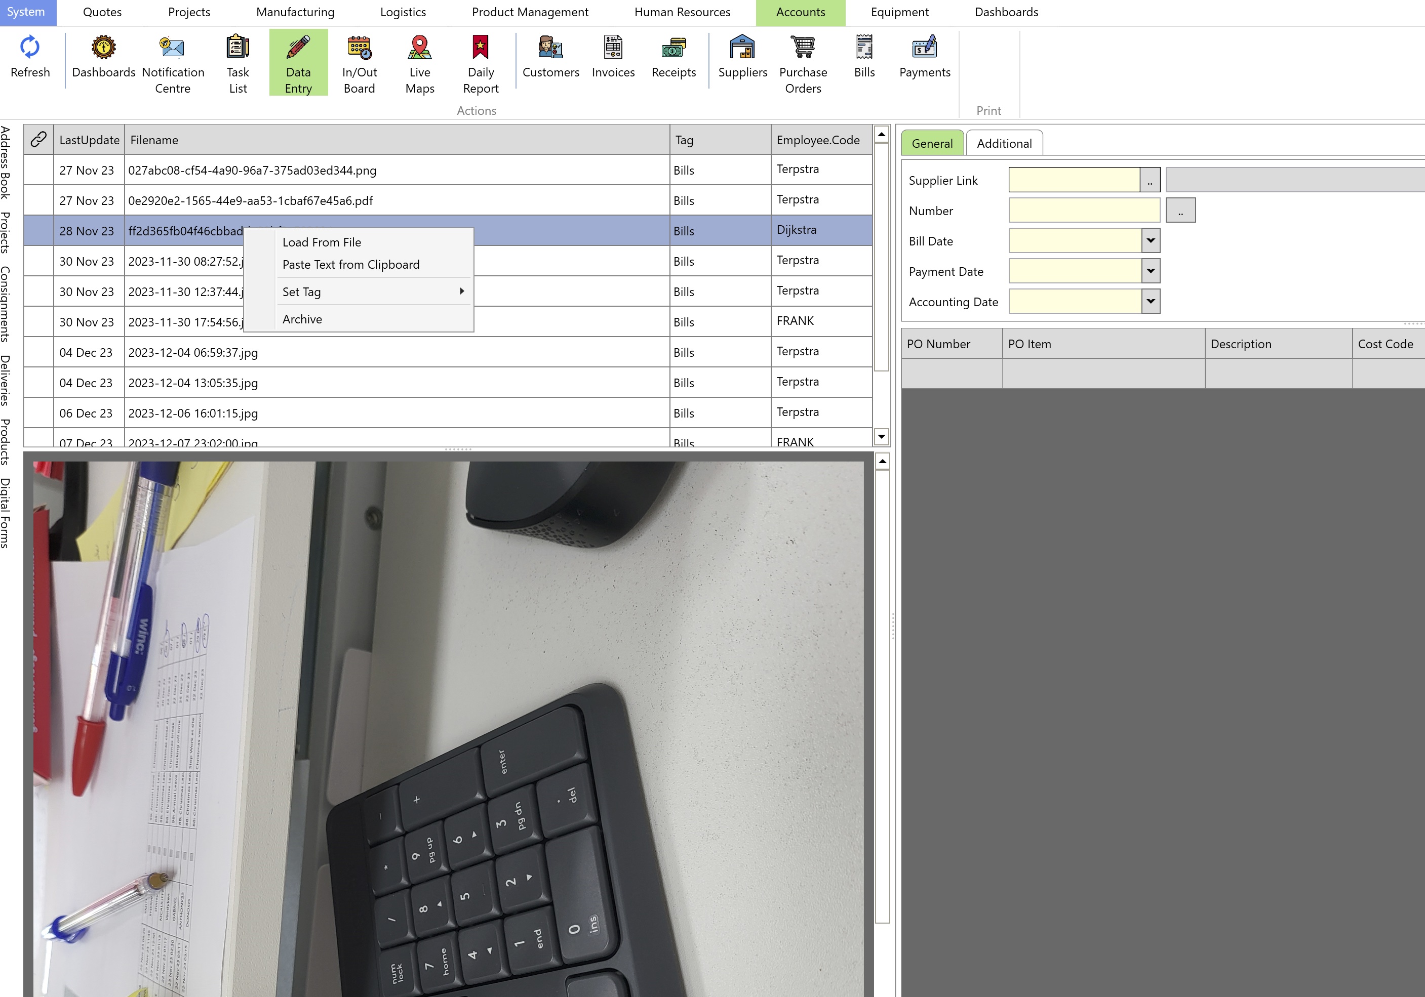The image size is (1425, 997).
Task: Open the Projects side panel
Action: click(6, 233)
